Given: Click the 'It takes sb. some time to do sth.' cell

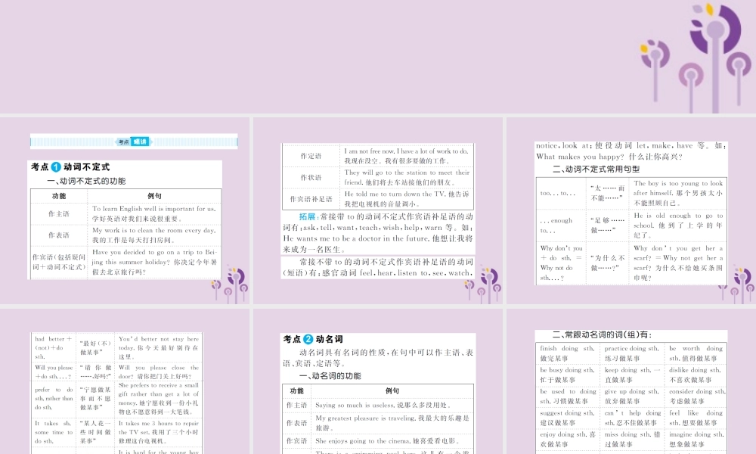Looking at the screenshot, I should (54, 432).
